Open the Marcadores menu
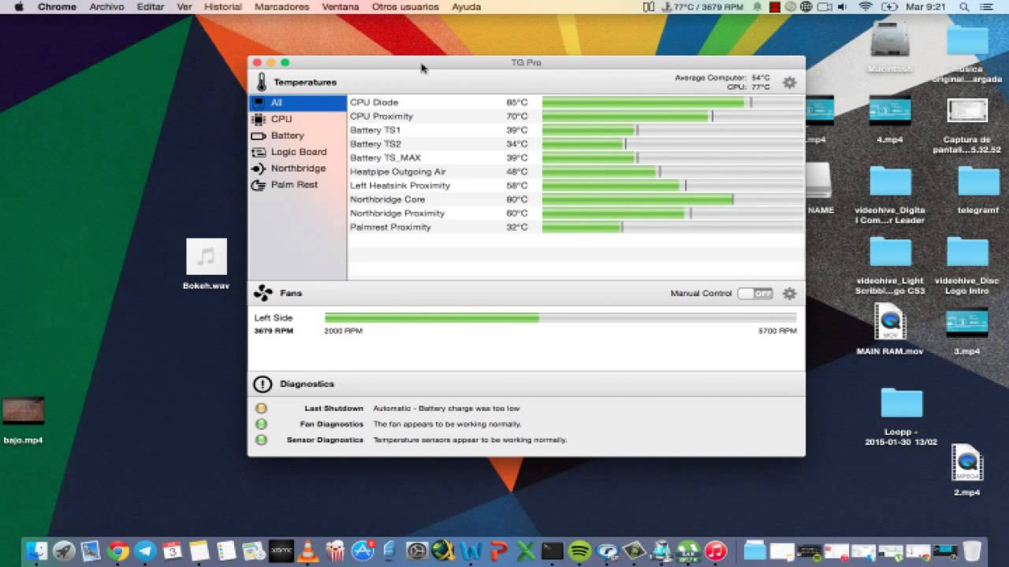Screen dimensions: 1009x567 [281, 7]
